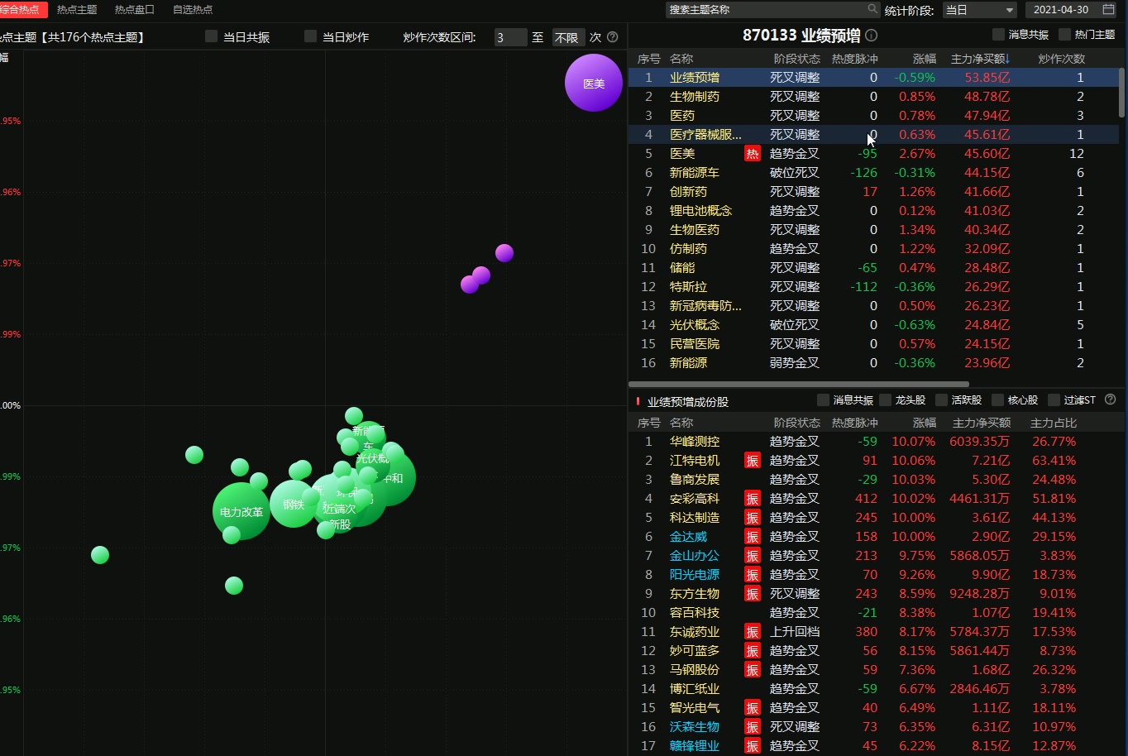Sort stocks by 涨幅 header in 成份股

[x=924, y=423]
